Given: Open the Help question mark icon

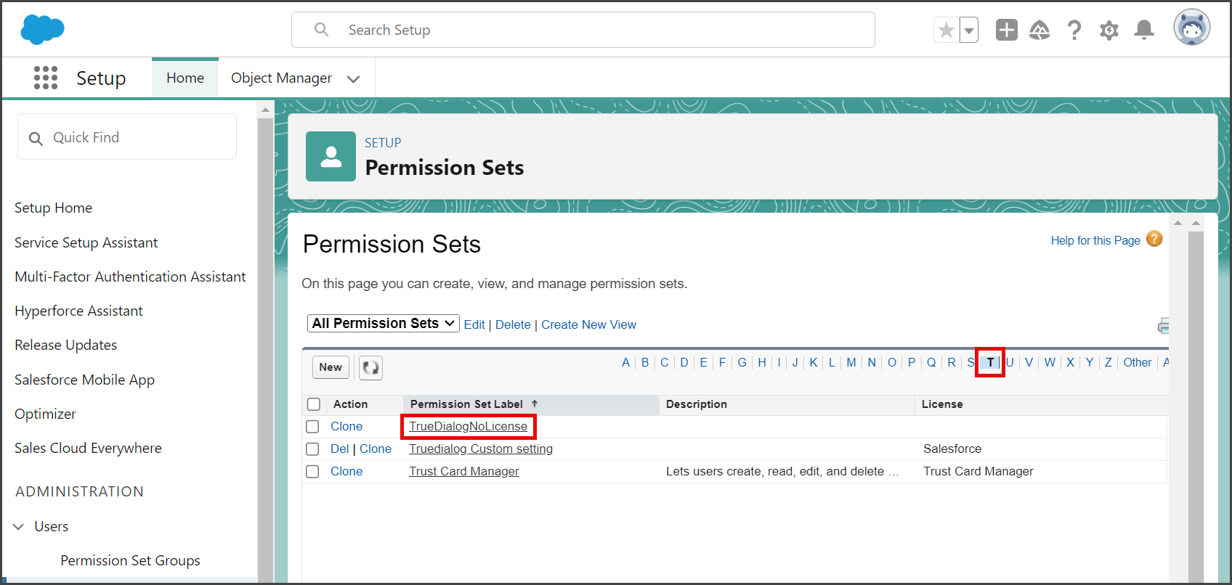Looking at the screenshot, I should point(1074,30).
